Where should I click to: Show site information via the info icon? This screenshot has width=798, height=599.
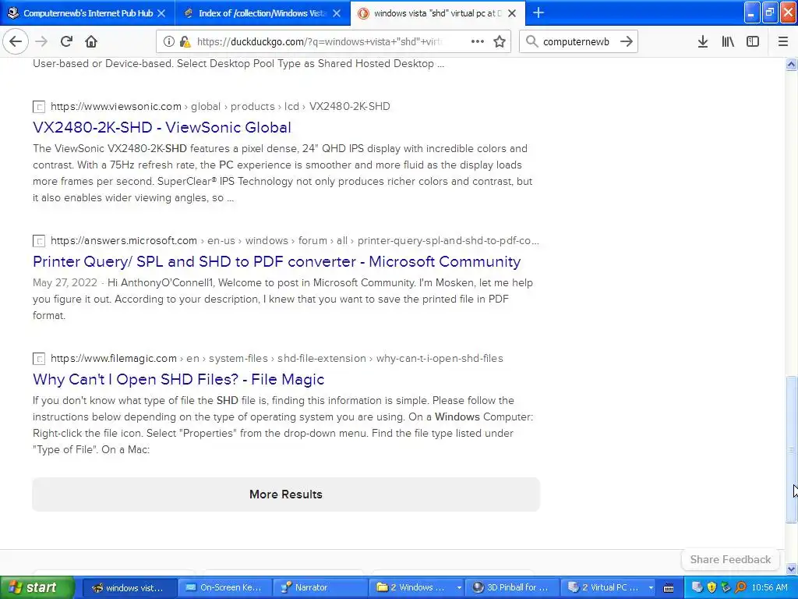click(x=168, y=42)
